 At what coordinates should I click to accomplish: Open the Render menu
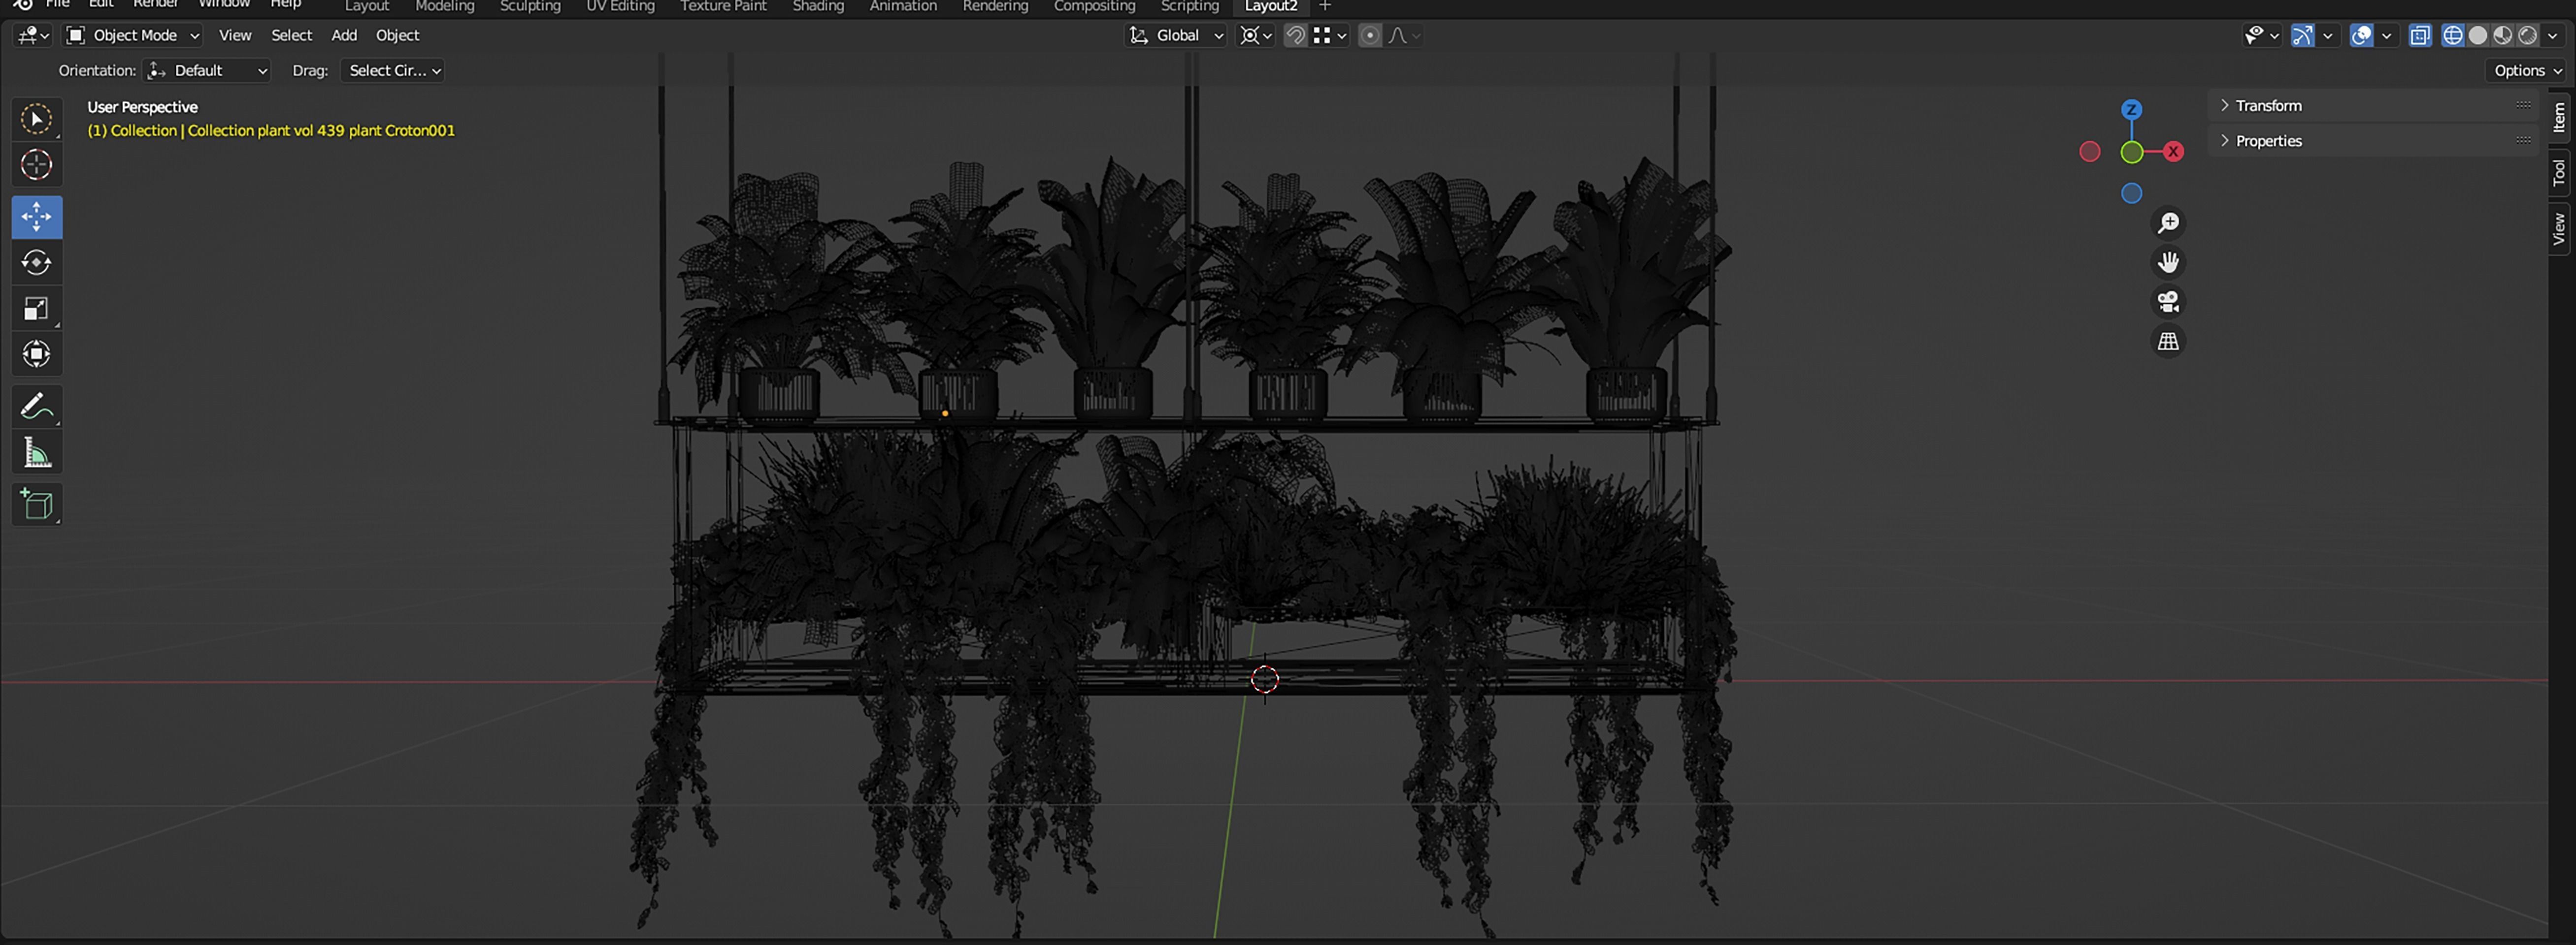[x=155, y=4]
